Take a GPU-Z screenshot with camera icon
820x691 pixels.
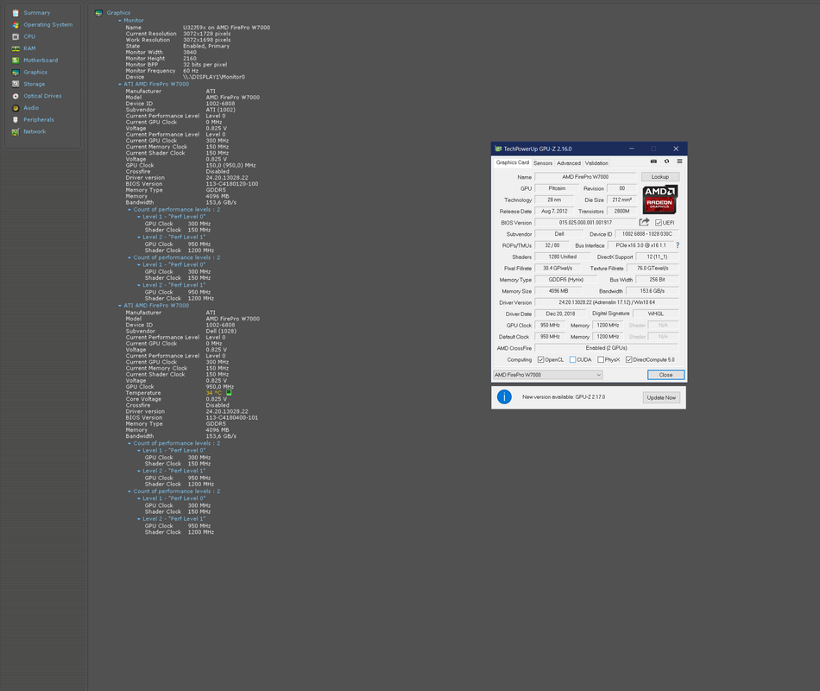pyautogui.click(x=653, y=162)
